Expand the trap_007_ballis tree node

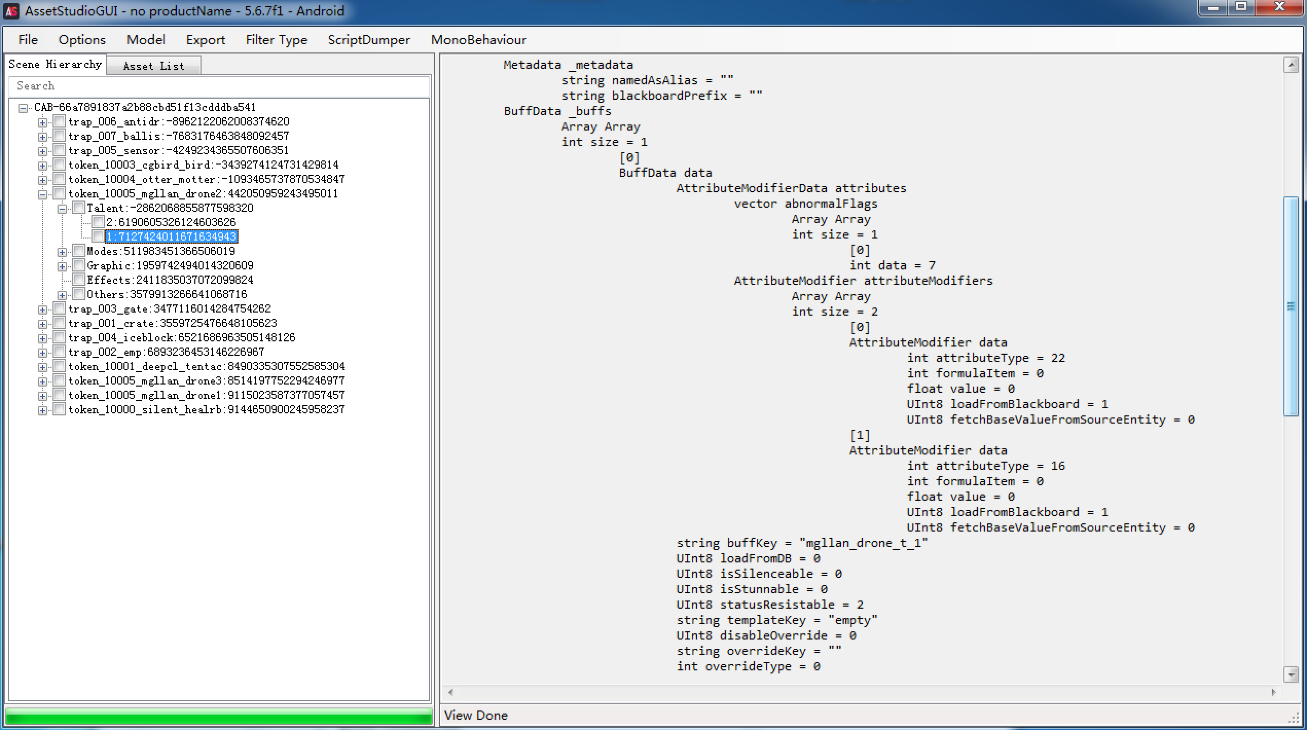click(43, 137)
